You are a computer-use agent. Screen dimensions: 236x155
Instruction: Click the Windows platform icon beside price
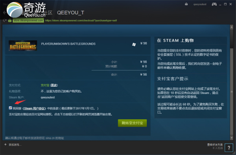pyautogui.click(x=134, y=44)
